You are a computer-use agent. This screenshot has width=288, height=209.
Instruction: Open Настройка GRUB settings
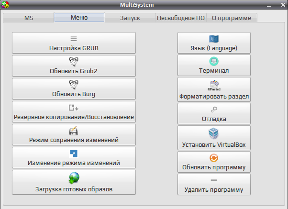pos(74,43)
